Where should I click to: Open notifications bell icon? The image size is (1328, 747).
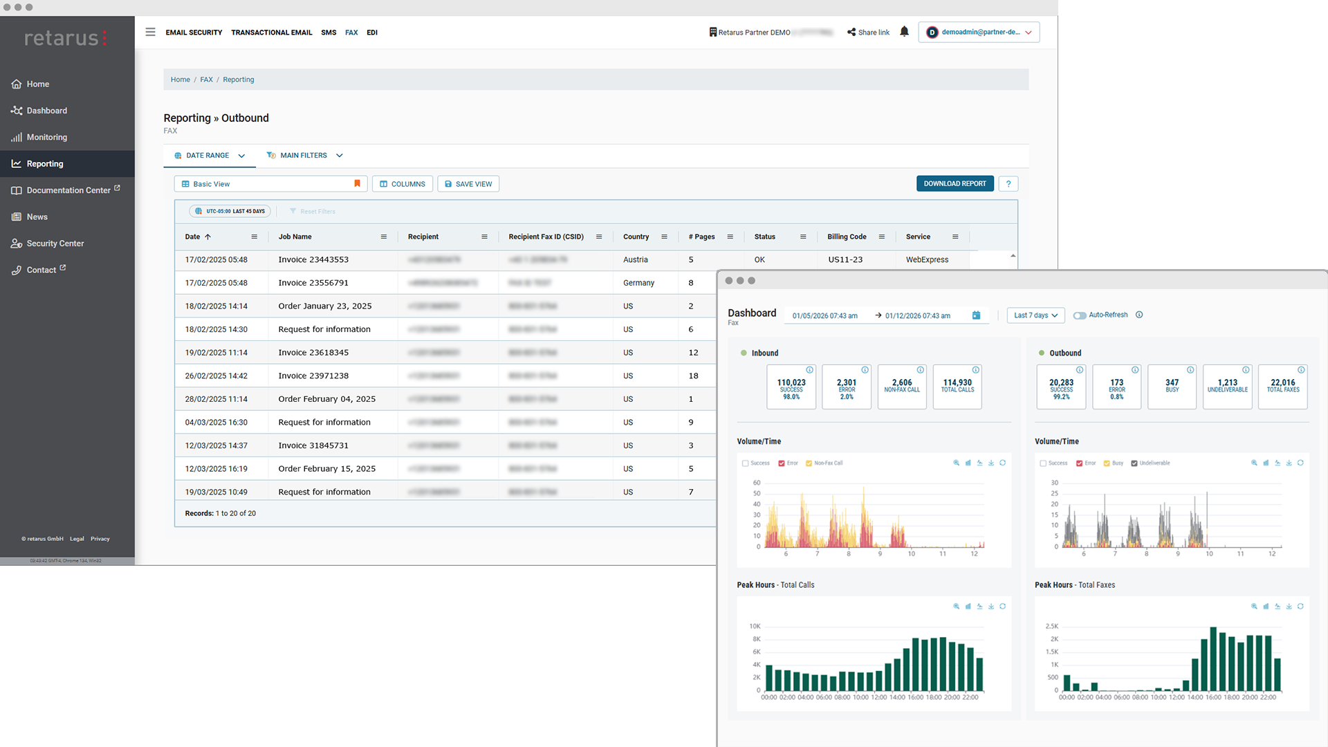click(x=904, y=32)
